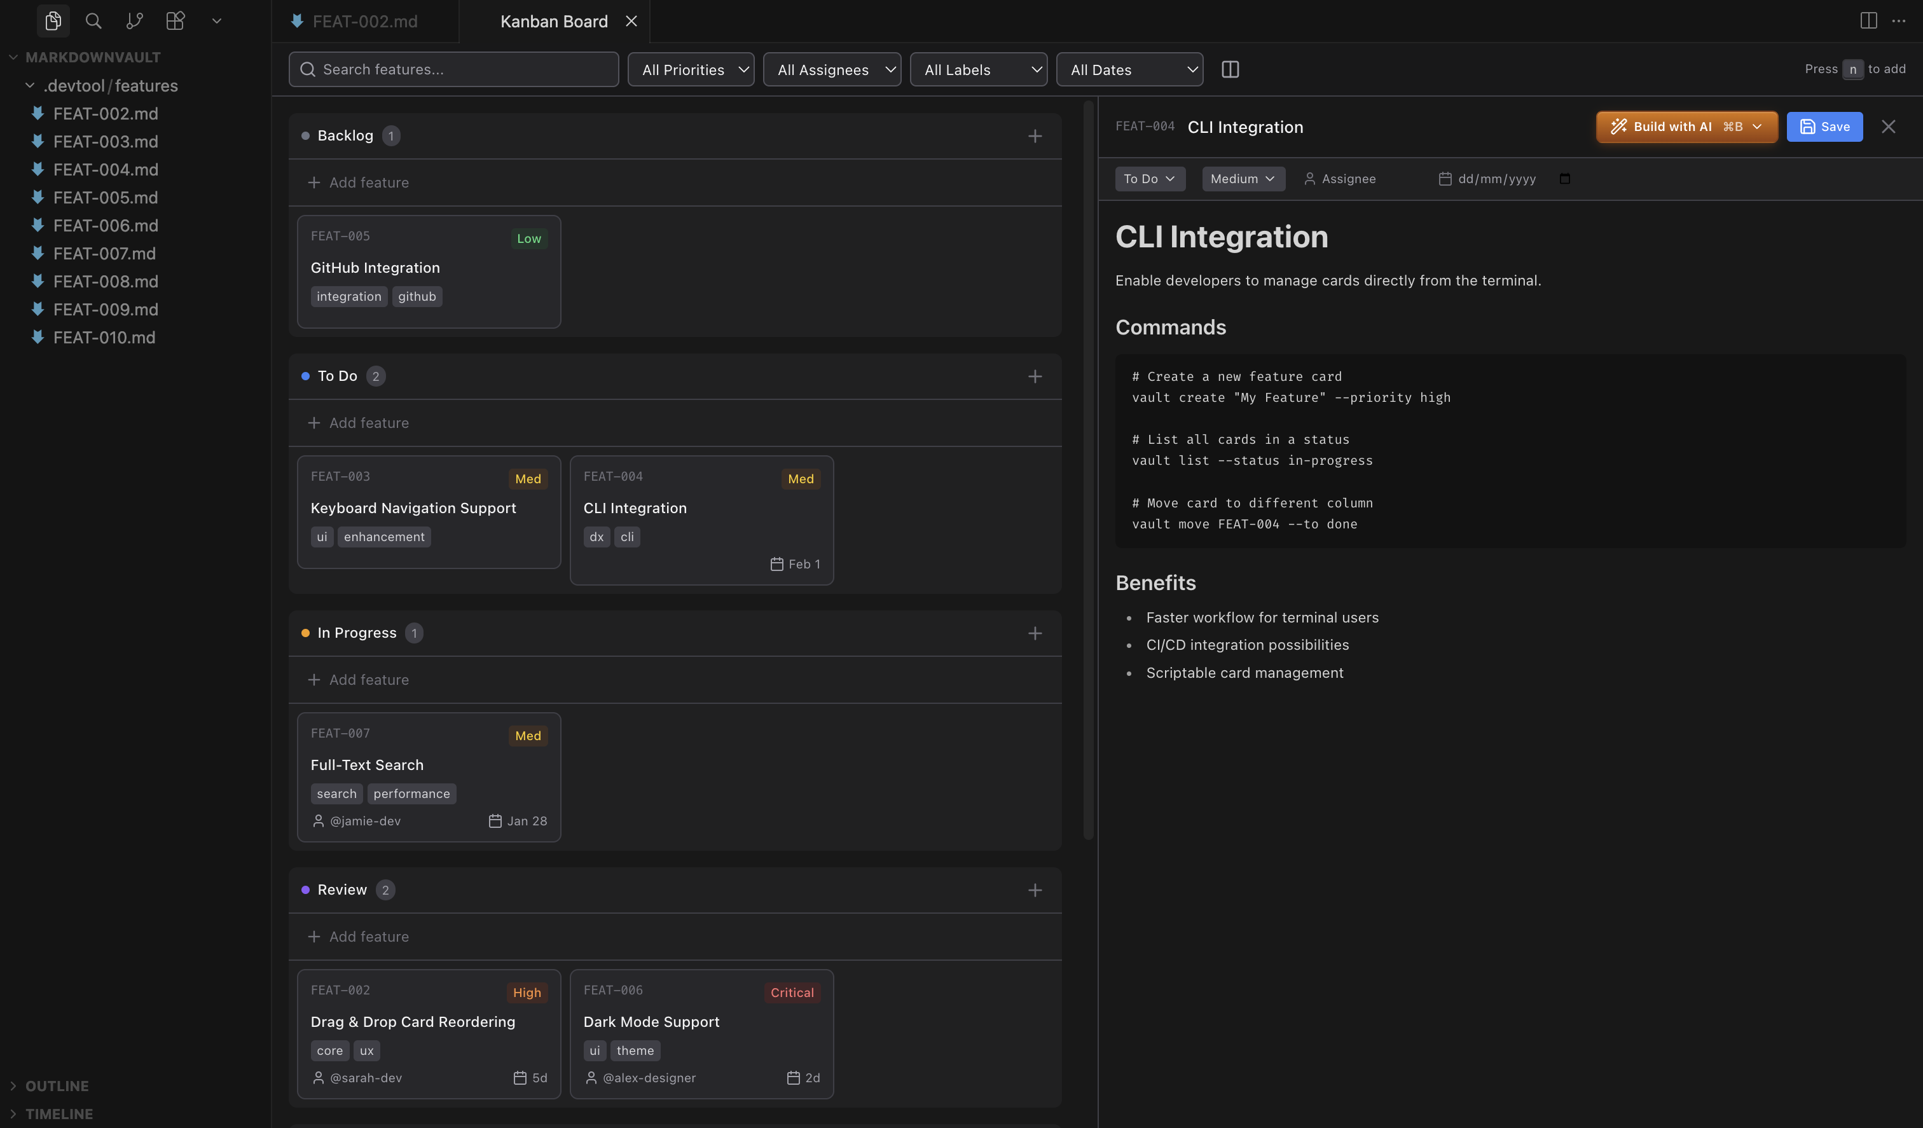Open the To Do status dropdown
1923x1128 pixels.
point(1149,179)
